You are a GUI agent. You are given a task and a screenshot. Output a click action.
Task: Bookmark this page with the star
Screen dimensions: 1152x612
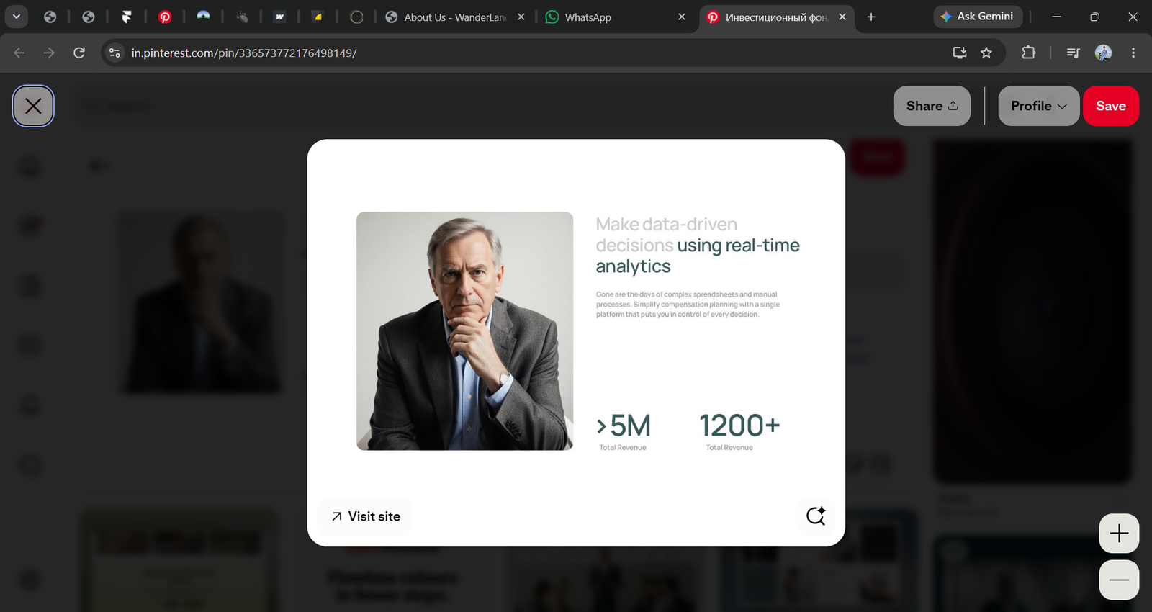[986, 53]
